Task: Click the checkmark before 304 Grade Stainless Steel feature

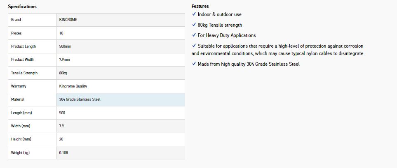Action: tap(194, 64)
